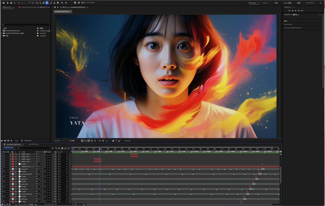Open parent link dropdown for layer 13
The image size is (325, 206).
pos(62,154)
